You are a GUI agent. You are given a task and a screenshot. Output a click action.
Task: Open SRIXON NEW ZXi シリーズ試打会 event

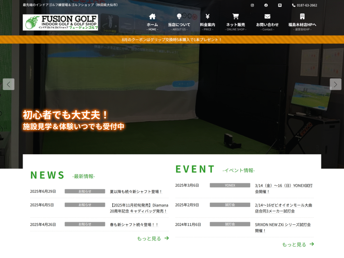[283, 227]
